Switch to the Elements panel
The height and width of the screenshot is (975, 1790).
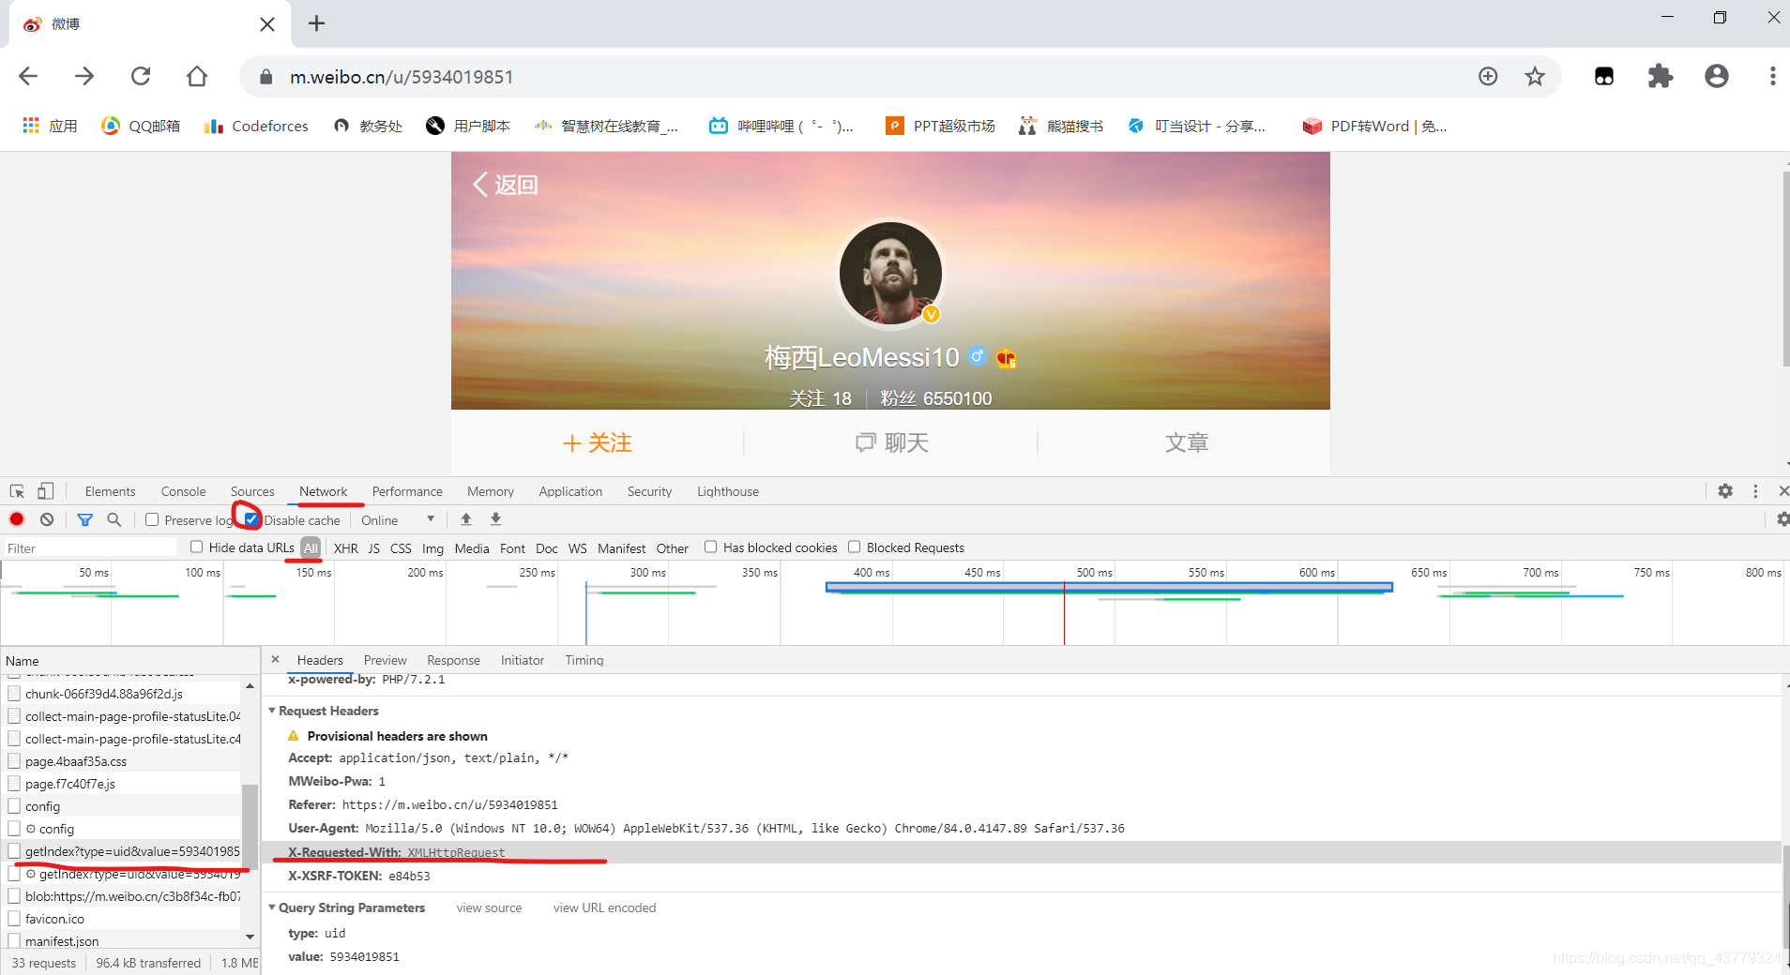coord(110,491)
